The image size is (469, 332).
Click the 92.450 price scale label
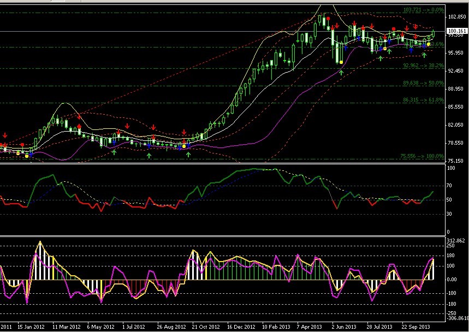(x=456, y=71)
